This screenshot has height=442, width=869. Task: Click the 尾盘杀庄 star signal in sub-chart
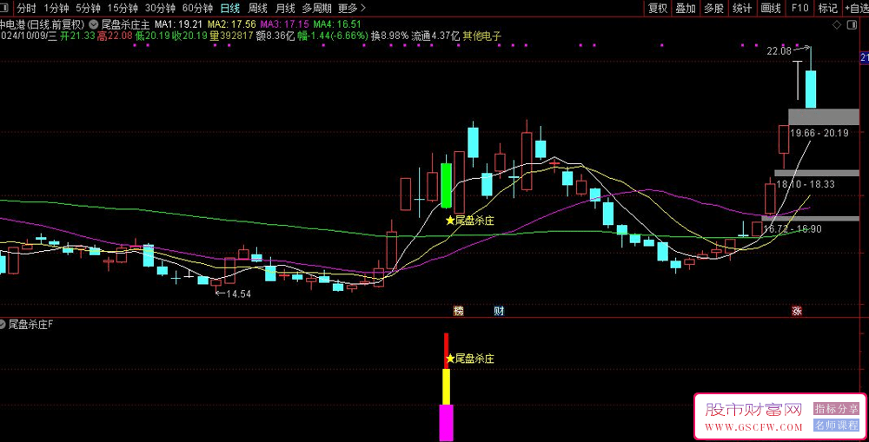point(469,359)
